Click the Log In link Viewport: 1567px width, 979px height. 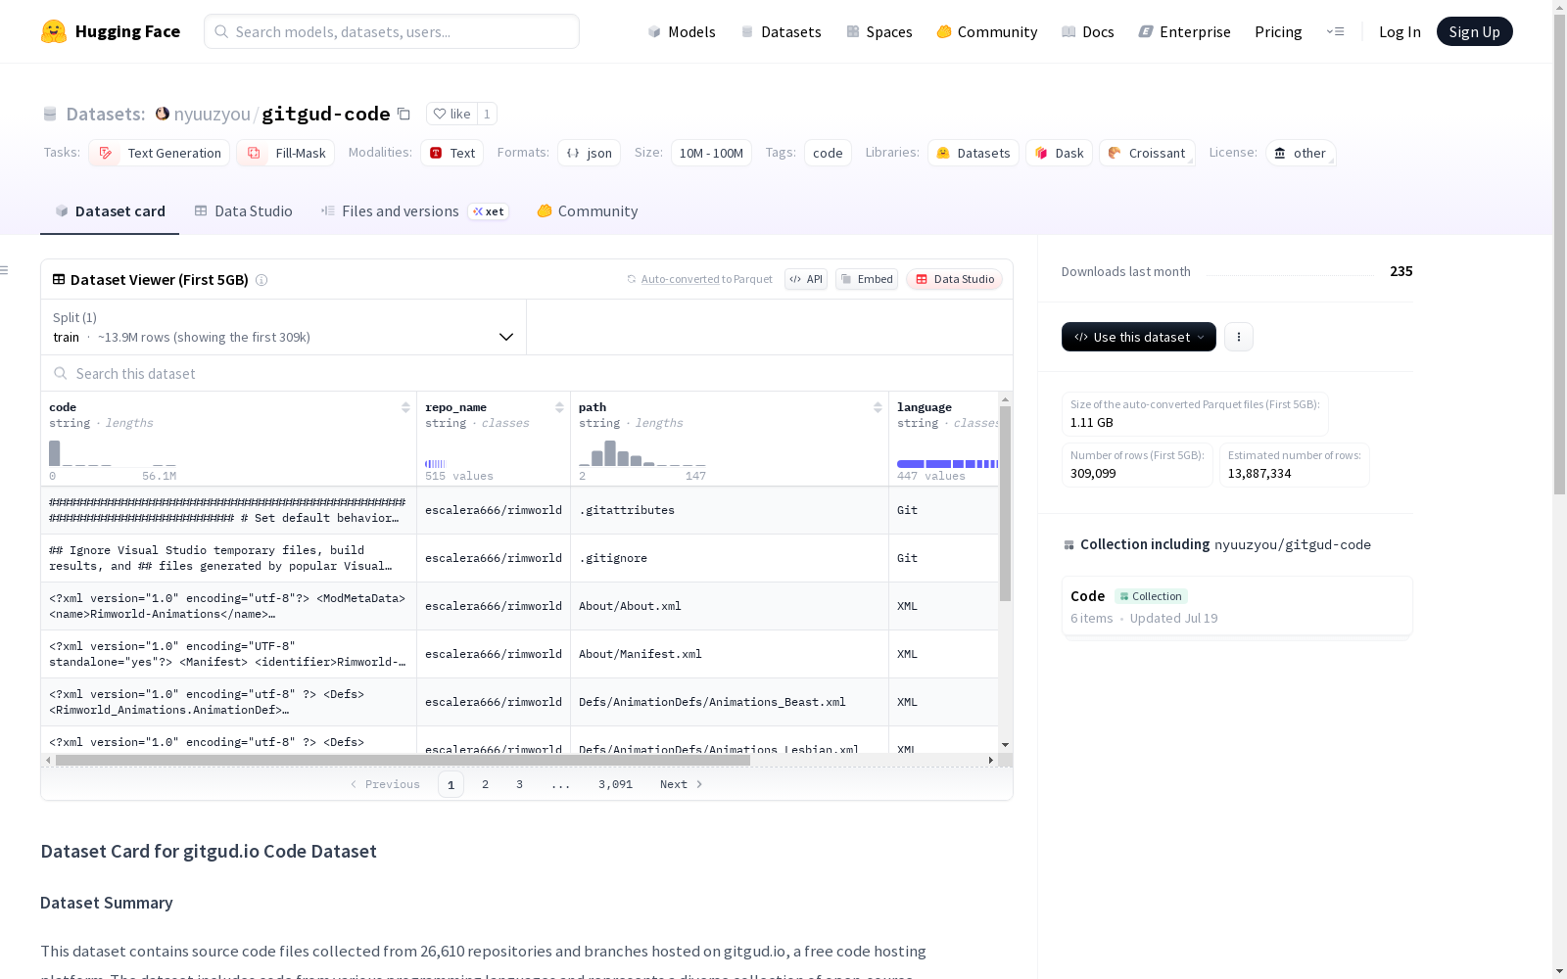pos(1400,31)
